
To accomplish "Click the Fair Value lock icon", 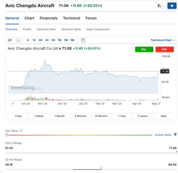I will (7, 135).
